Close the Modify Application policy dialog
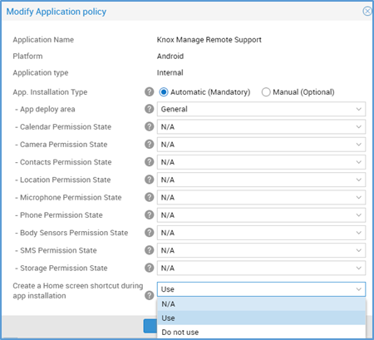 [367, 11]
